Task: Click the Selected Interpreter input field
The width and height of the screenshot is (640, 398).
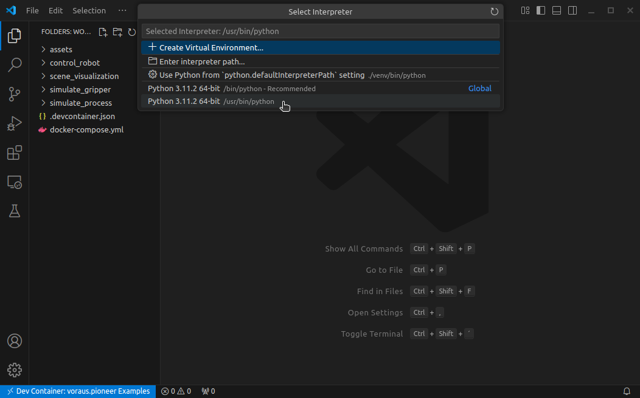Action: 321,32
